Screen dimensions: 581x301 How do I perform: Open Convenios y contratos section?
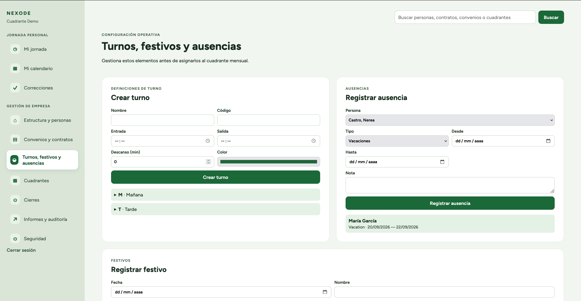(42, 140)
